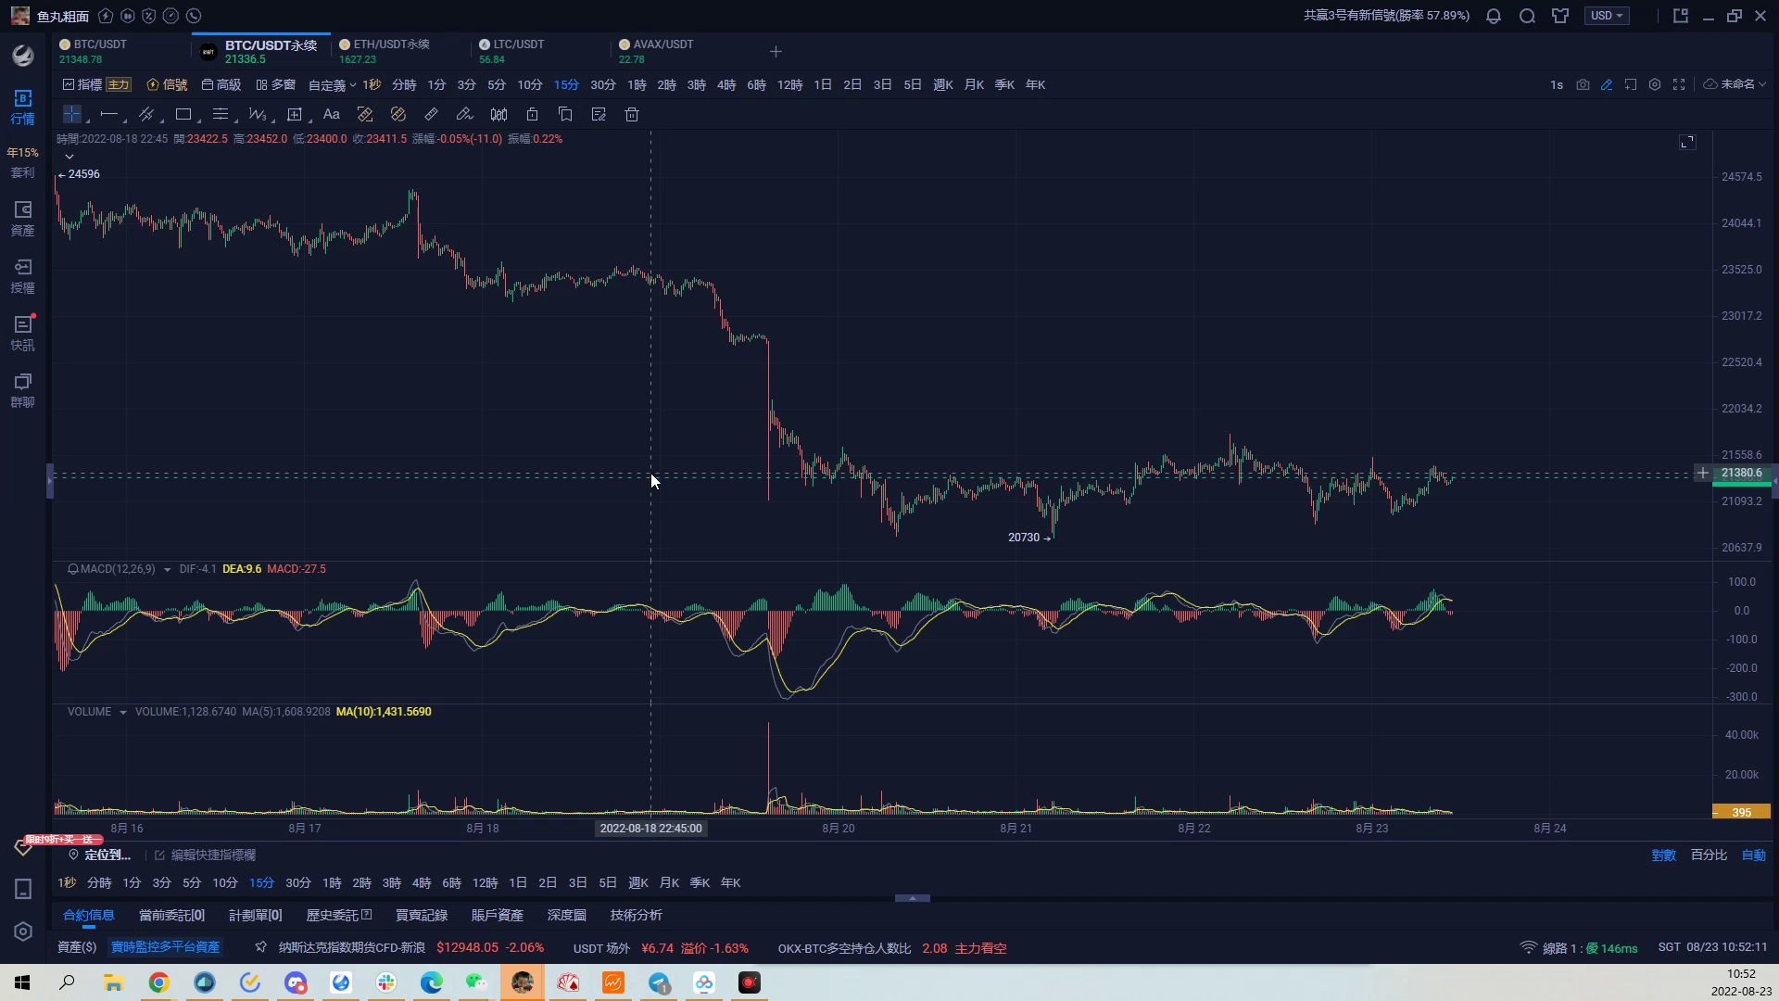Image resolution: width=1779 pixels, height=1001 pixels.
Task: Toggle the 對數 logarithmic scale
Action: click(x=1663, y=855)
